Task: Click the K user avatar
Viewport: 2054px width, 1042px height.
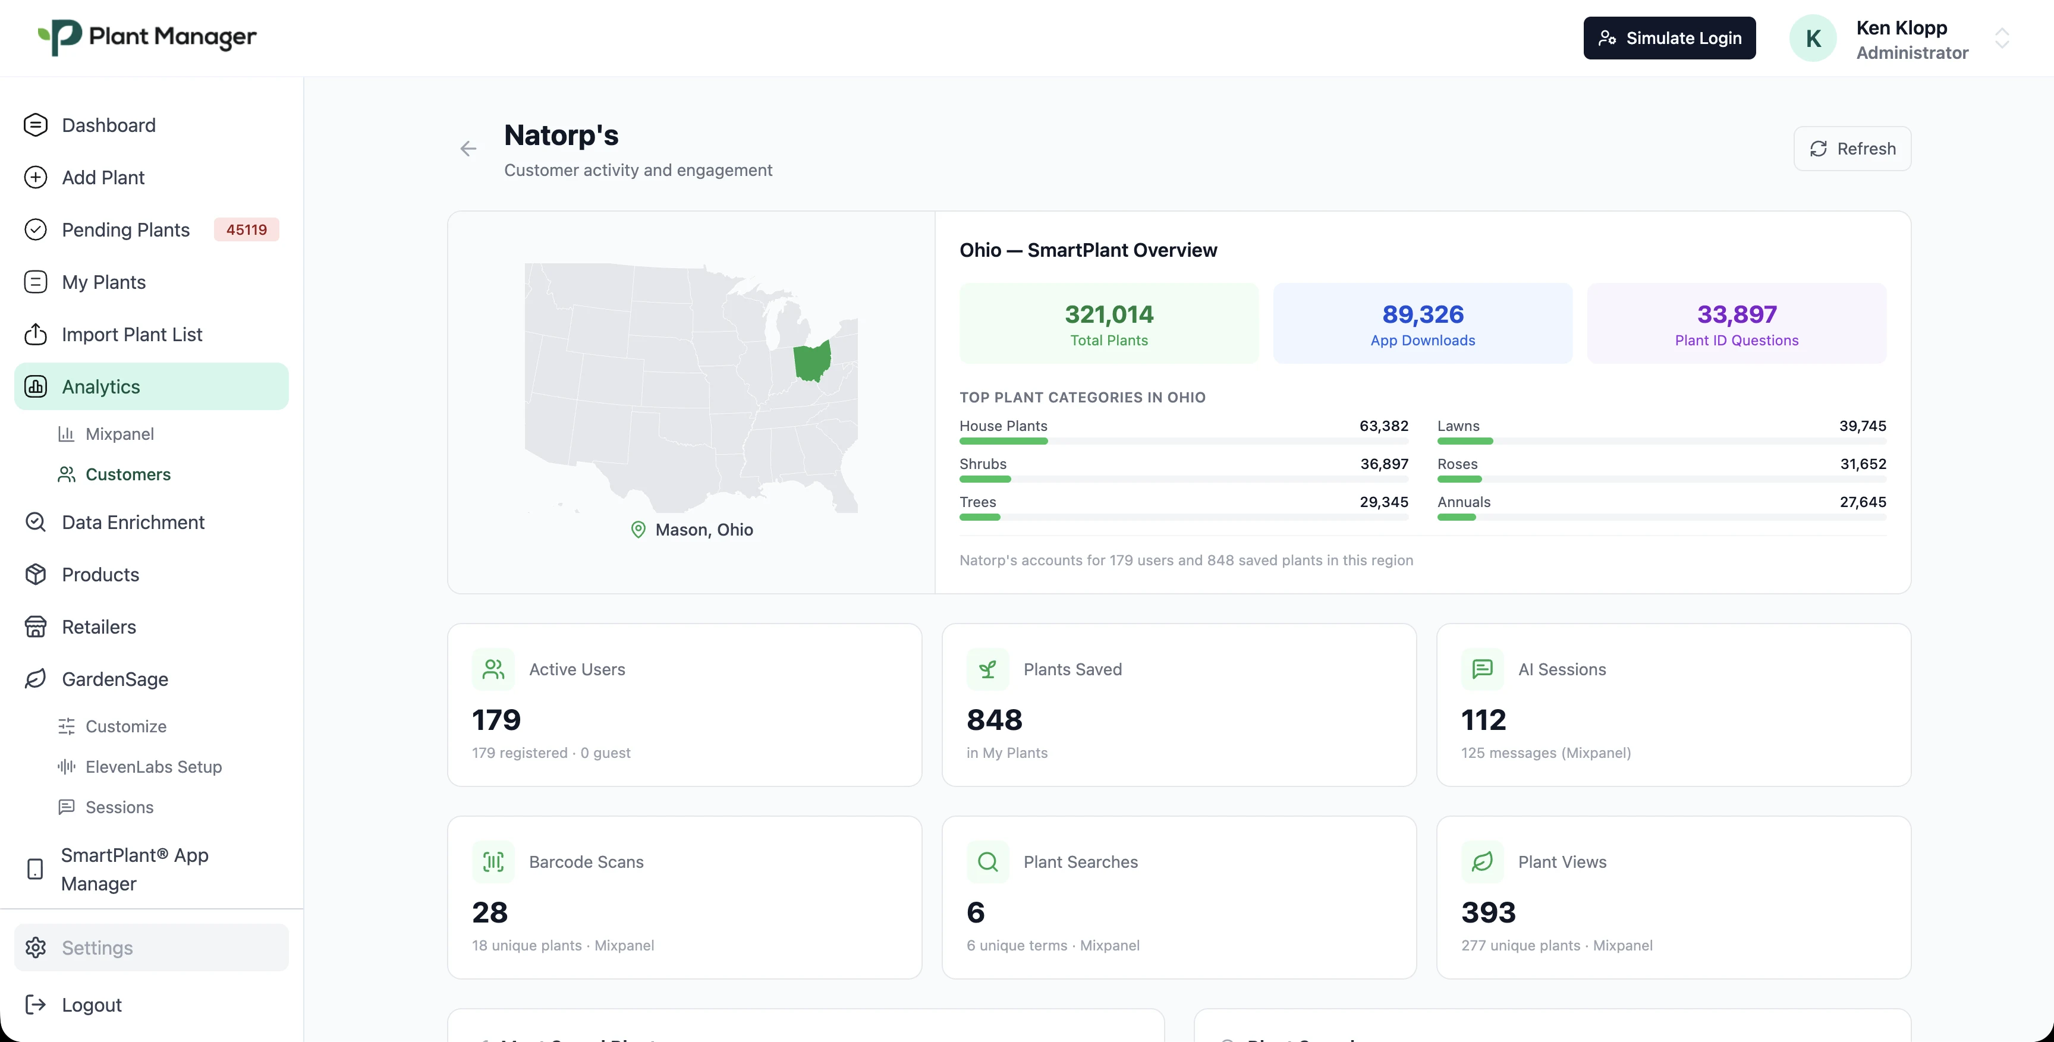Action: (1813, 38)
